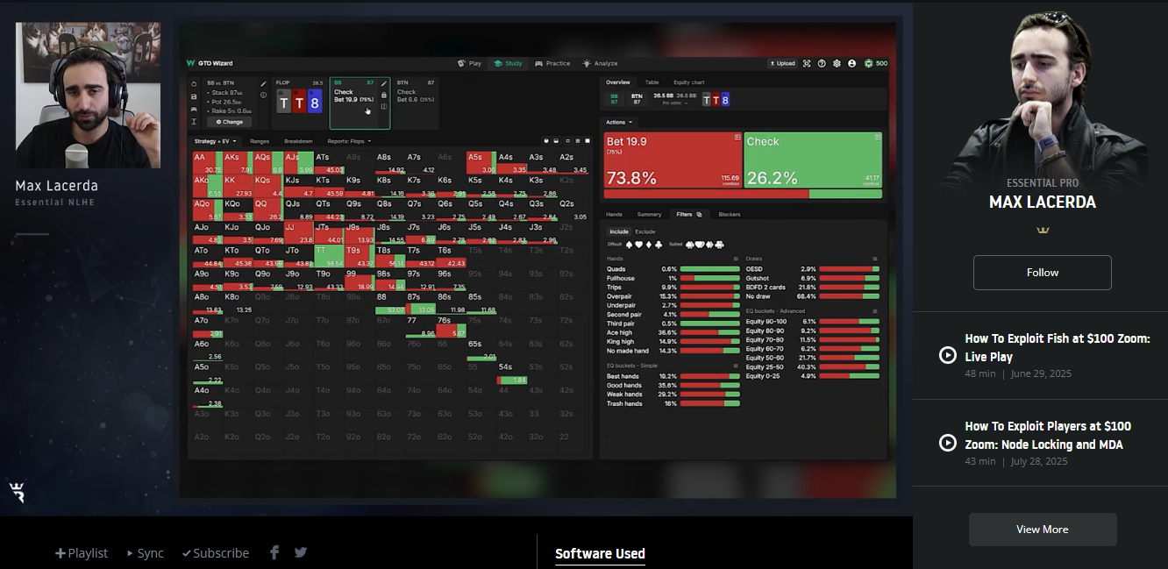1168x569 pixels.
Task: Open the user account profile icon
Action: point(851,63)
